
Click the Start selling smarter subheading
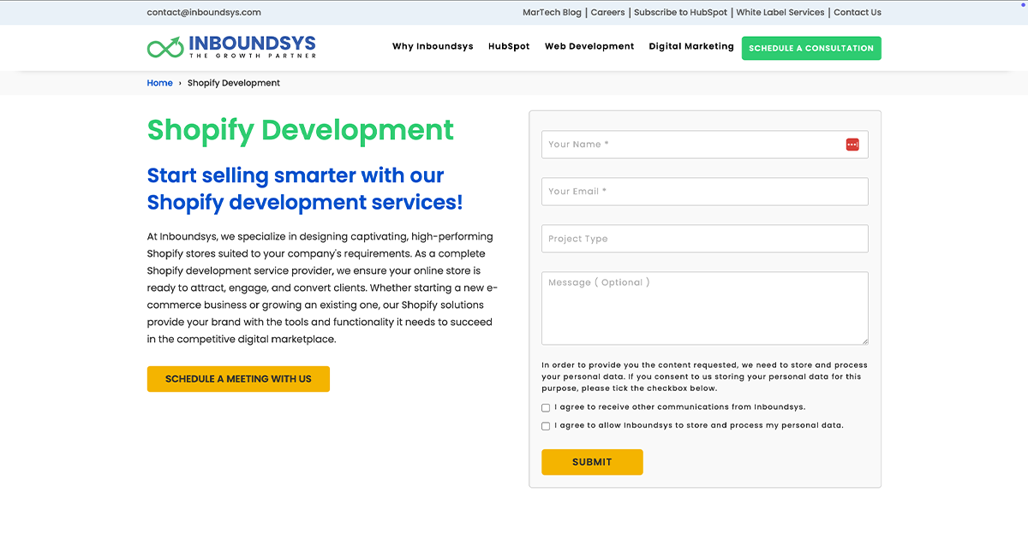[x=305, y=189]
